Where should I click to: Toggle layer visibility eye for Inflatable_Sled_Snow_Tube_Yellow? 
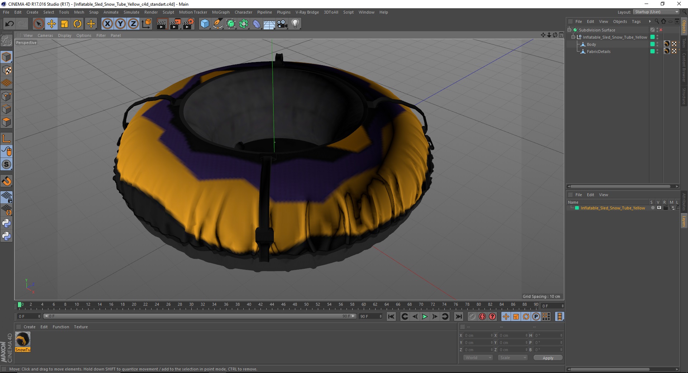tap(659, 208)
